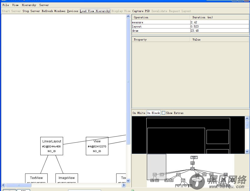Click the hierarchy pane scroll up arrow

(x=128, y=16)
